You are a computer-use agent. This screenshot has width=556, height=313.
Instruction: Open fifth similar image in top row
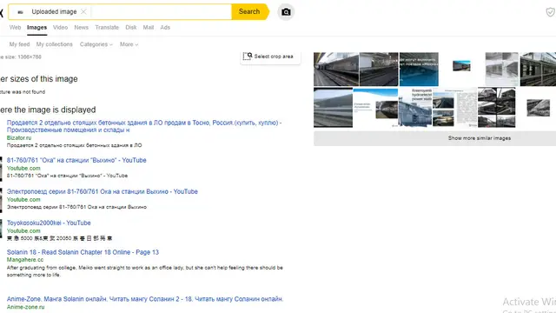click(502, 70)
